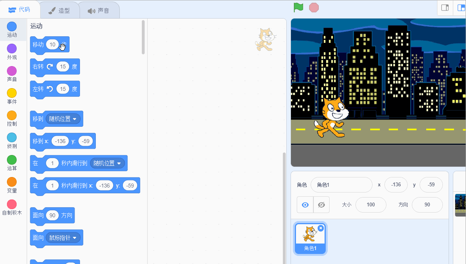Edit x value in 移到 x y block
The height and width of the screenshot is (264, 466).
[60, 141]
